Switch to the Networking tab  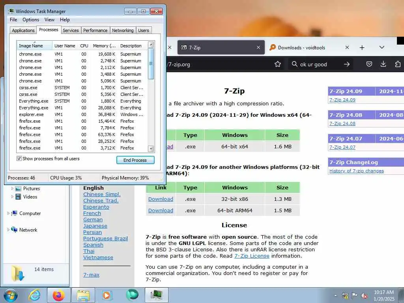pyautogui.click(x=123, y=30)
